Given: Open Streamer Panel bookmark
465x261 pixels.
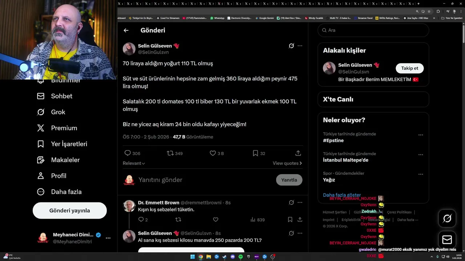Looking at the screenshot, I should pyautogui.click(x=363, y=18).
